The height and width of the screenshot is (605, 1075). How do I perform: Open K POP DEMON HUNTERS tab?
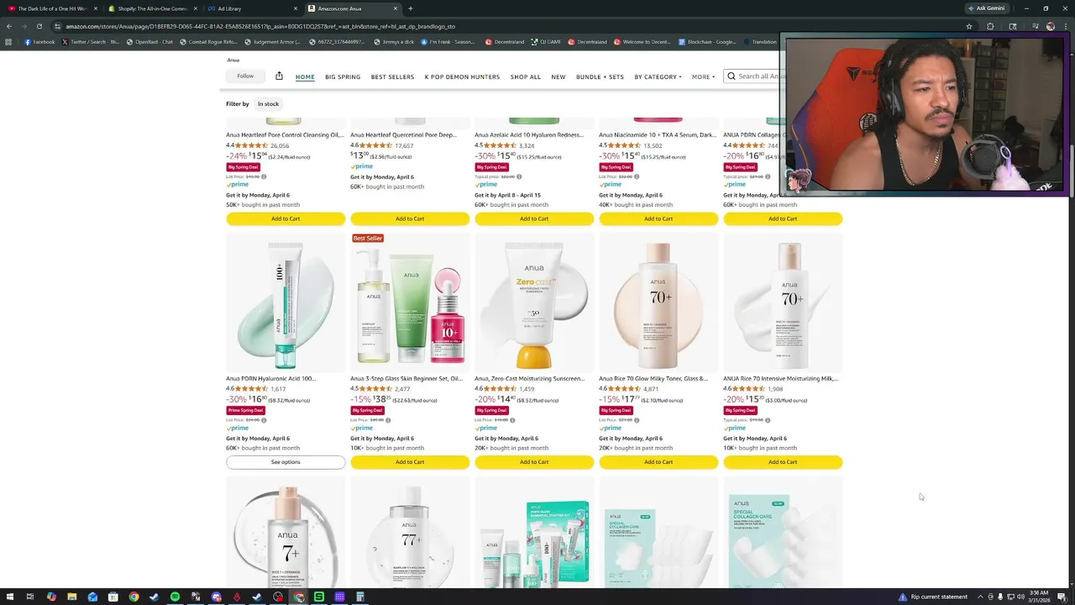(462, 76)
